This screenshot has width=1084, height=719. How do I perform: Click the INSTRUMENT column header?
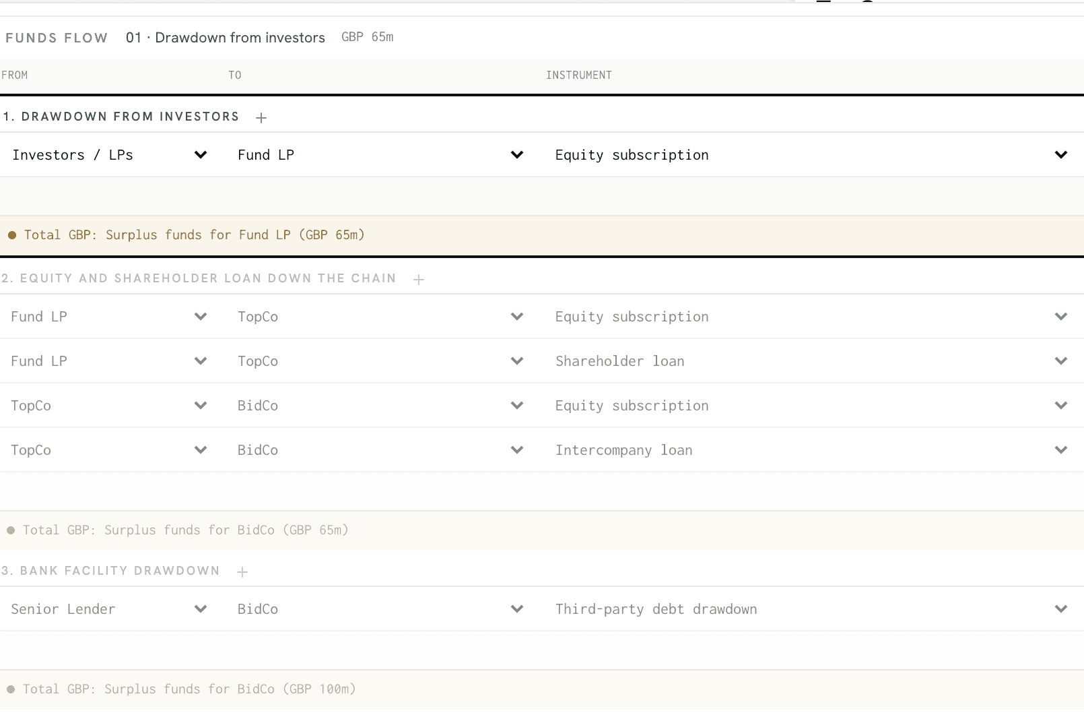pos(579,75)
